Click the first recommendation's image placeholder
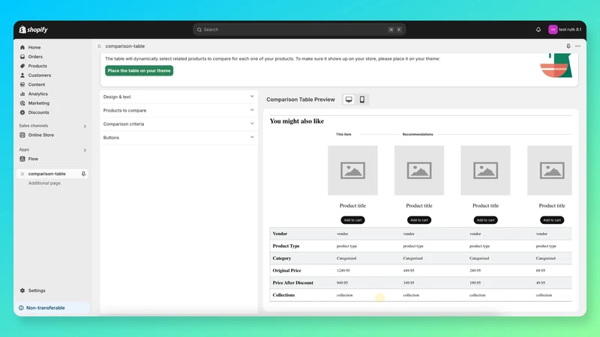 (x=419, y=171)
